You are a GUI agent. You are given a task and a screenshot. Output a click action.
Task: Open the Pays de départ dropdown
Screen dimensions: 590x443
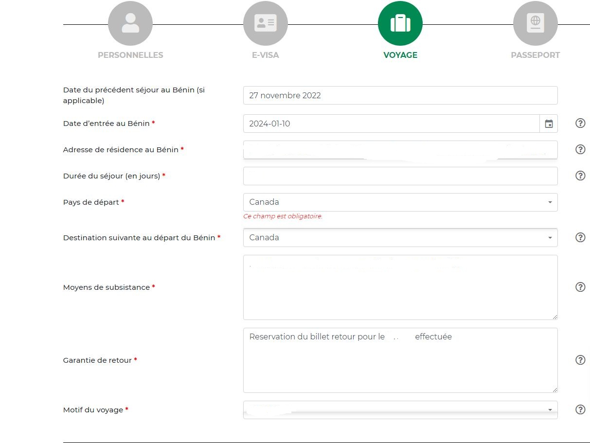point(400,202)
